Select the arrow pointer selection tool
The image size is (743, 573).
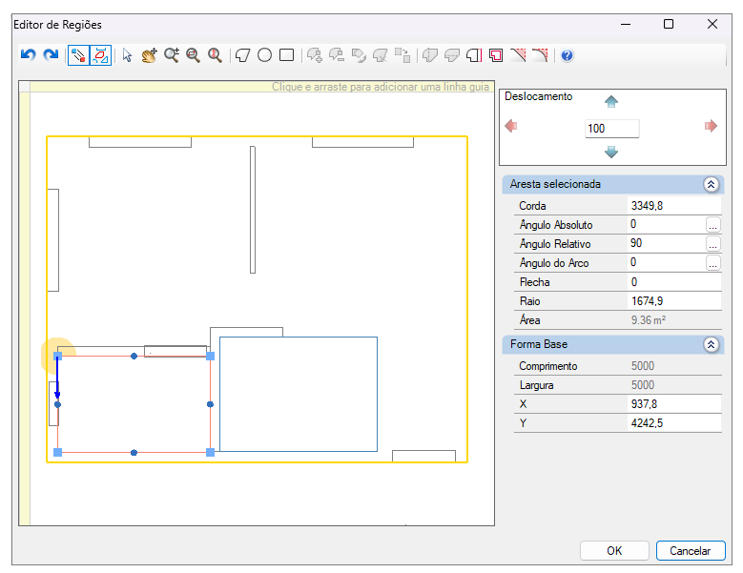coord(127,55)
